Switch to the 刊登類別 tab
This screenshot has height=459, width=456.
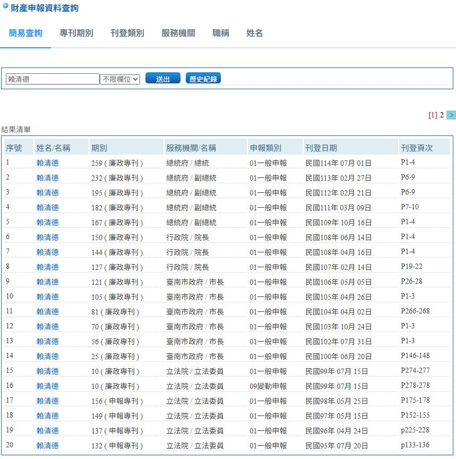point(127,33)
